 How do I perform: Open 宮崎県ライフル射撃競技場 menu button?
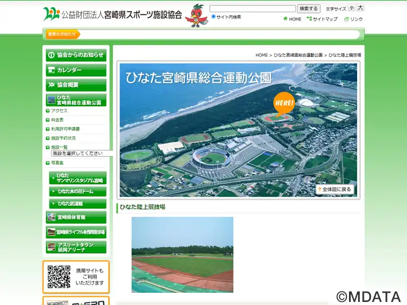pos(76,232)
